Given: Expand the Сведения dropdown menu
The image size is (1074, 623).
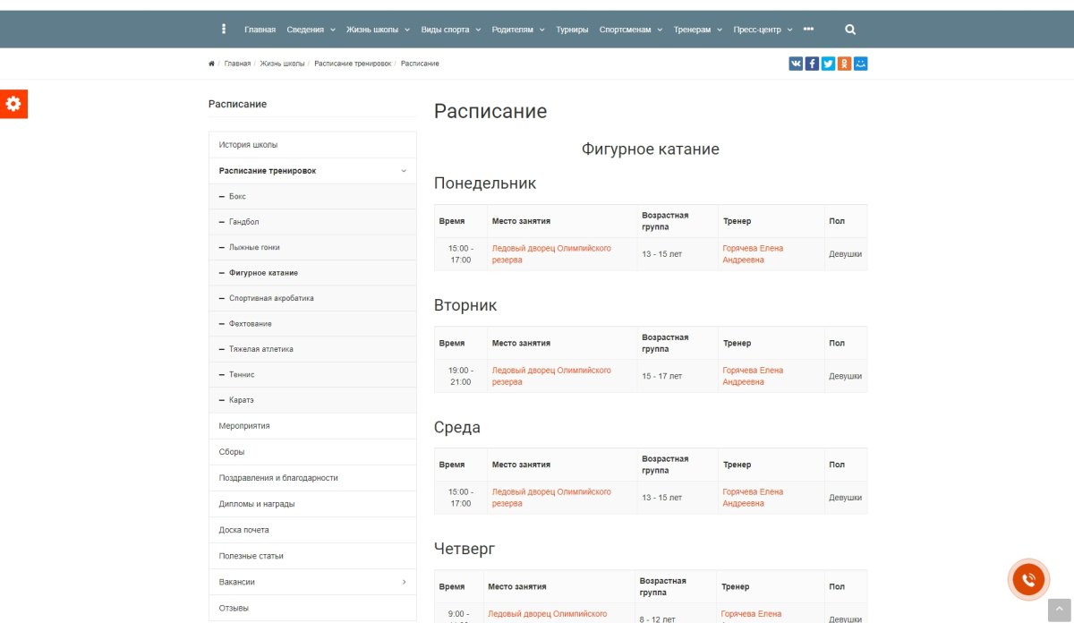Looking at the screenshot, I should 307,29.
